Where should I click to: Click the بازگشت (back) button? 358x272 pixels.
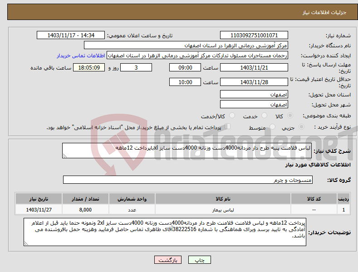coord(168,260)
